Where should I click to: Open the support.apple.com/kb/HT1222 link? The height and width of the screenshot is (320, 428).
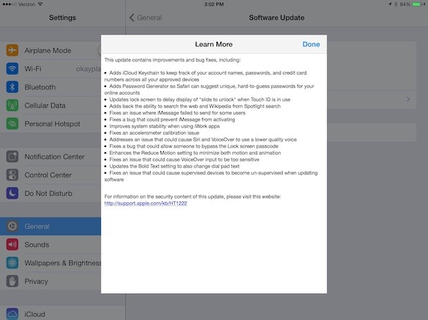click(146, 203)
